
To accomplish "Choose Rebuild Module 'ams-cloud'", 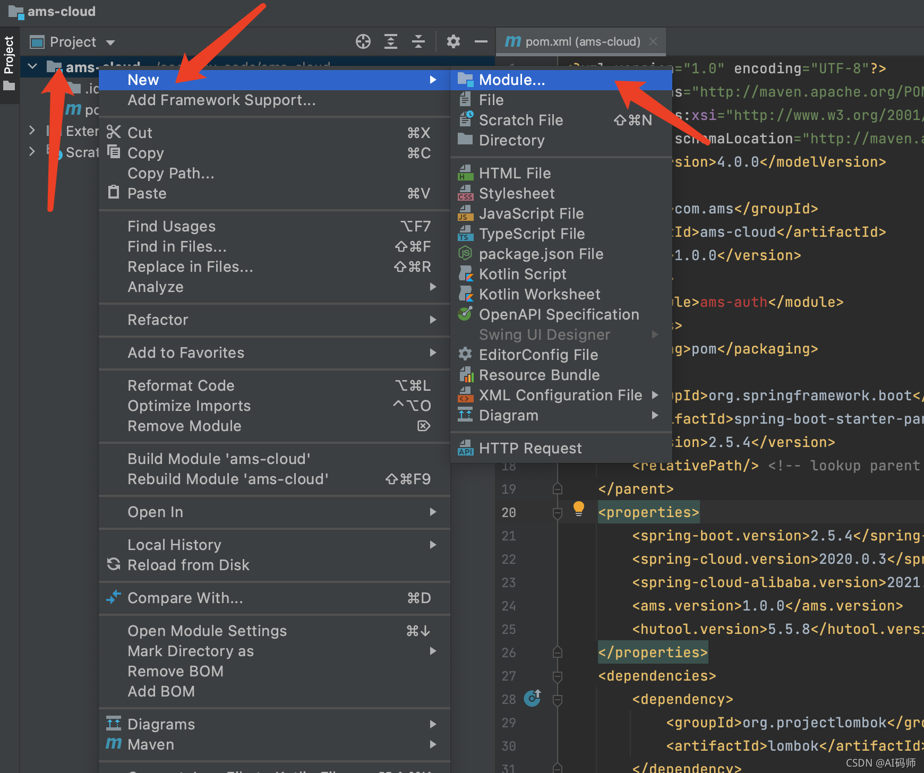I will pos(275,479).
